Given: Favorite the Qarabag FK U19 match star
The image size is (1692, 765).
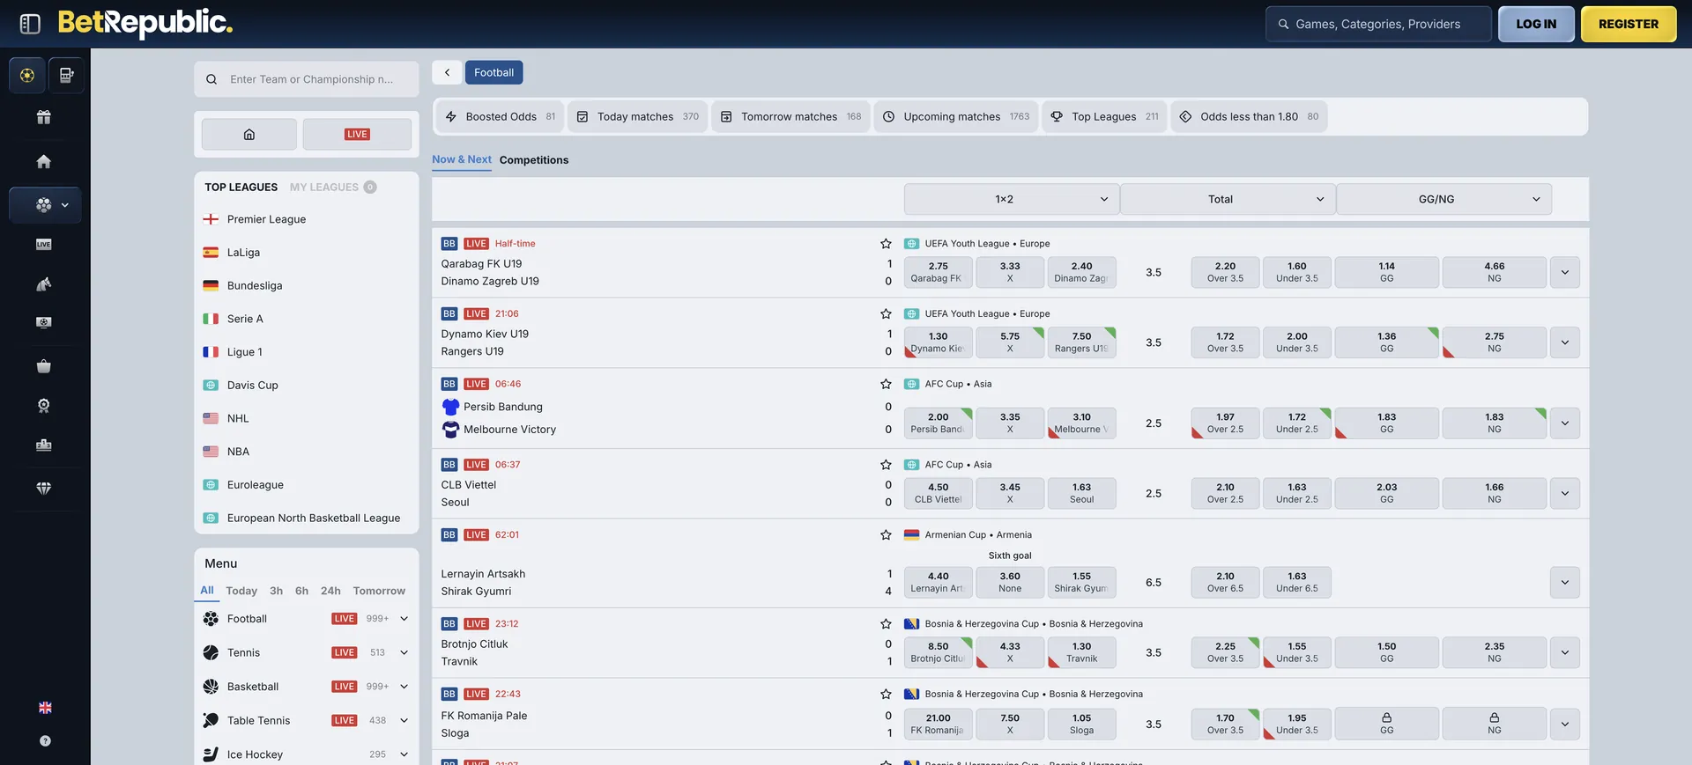Looking at the screenshot, I should click(x=886, y=244).
